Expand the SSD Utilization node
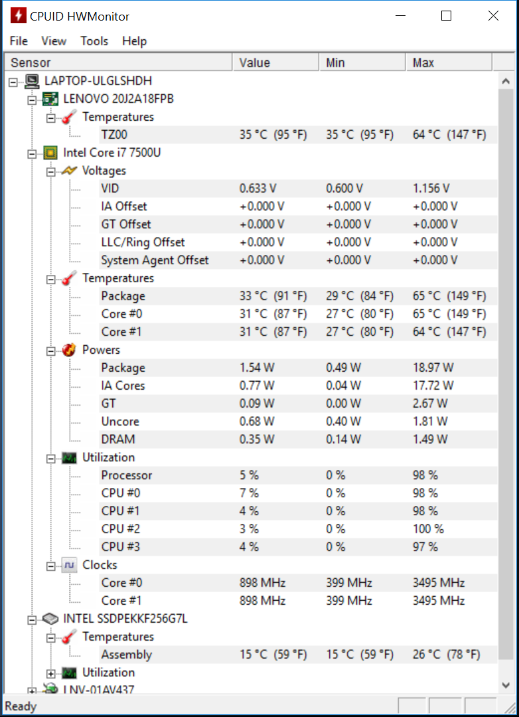519x717 pixels. point(50,674)
